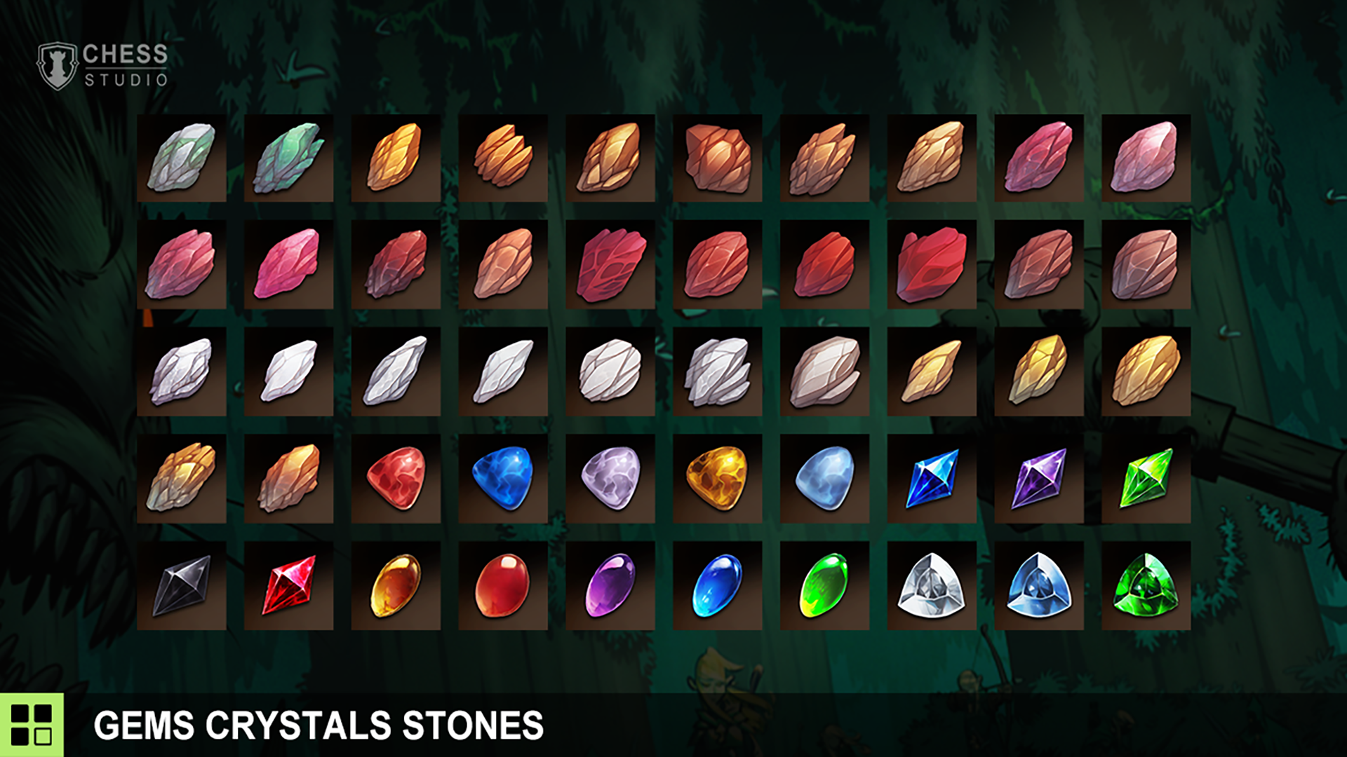Viewport: 1347px width, 757px height.
Task: Click the white trillion-cut gem icon
Action: [932, 585]
